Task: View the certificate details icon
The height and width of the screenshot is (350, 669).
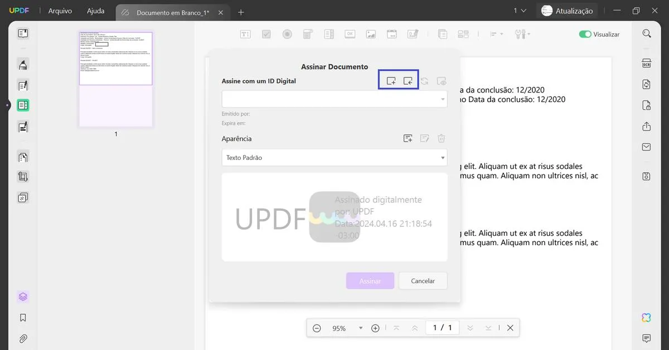Action: click(x=442, y=81)
